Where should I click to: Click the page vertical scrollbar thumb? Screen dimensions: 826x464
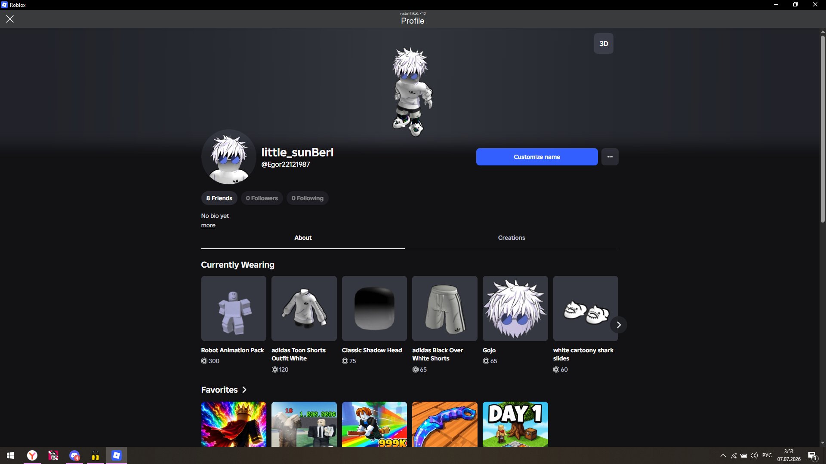click(823, 129)
